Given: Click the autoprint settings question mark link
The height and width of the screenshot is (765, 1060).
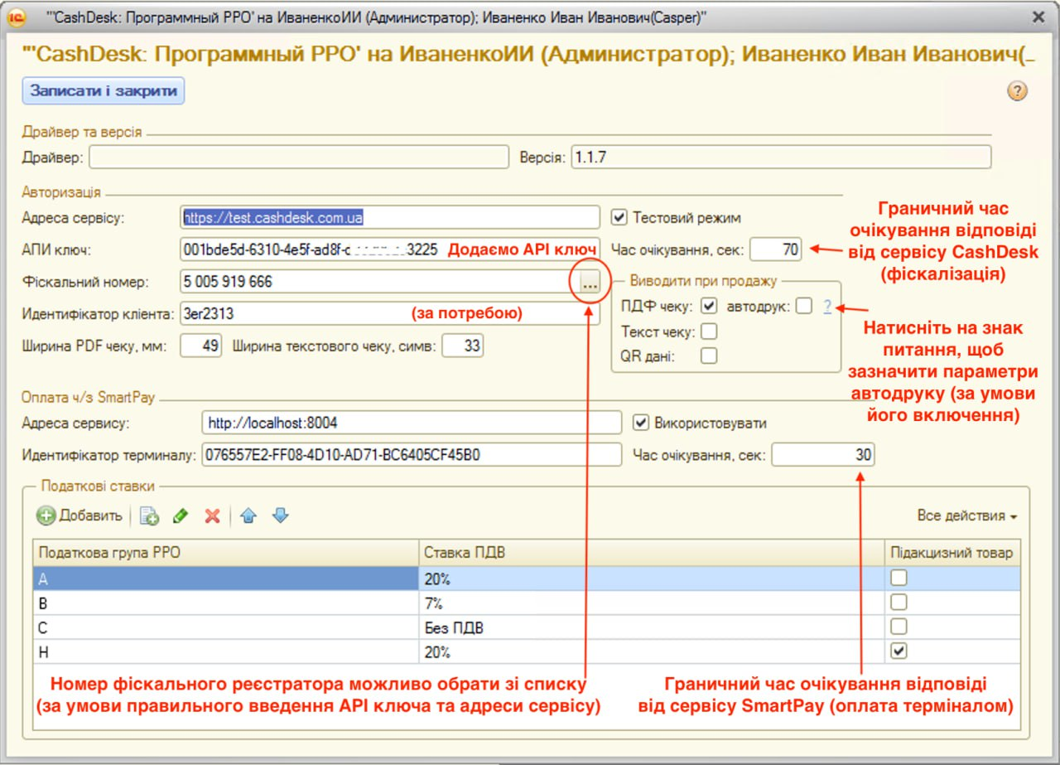Looking at the screenshot, I should (827, 307).
